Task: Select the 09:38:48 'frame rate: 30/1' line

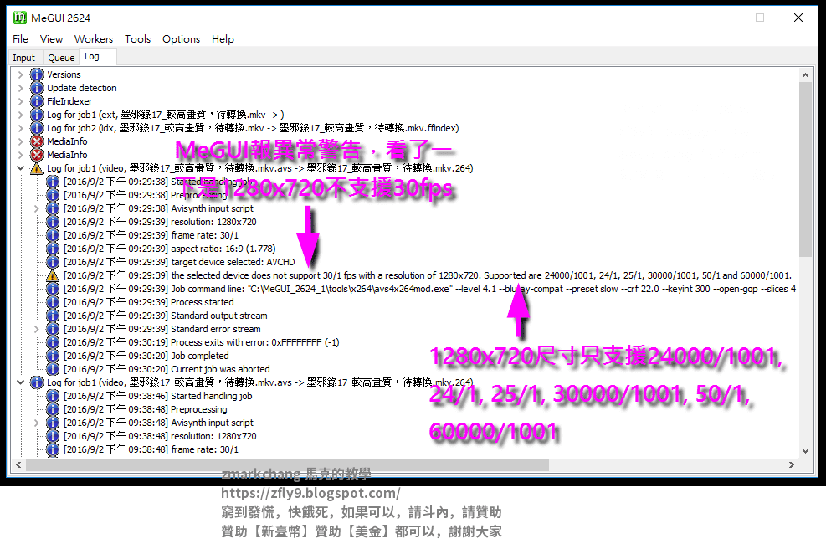Action: pos(151,449)
